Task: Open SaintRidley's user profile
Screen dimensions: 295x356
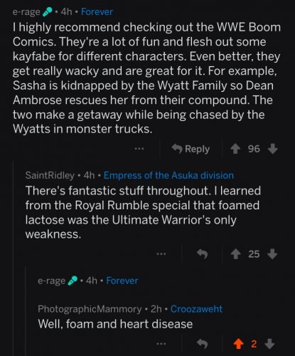Action: click(x=50, y=175)
